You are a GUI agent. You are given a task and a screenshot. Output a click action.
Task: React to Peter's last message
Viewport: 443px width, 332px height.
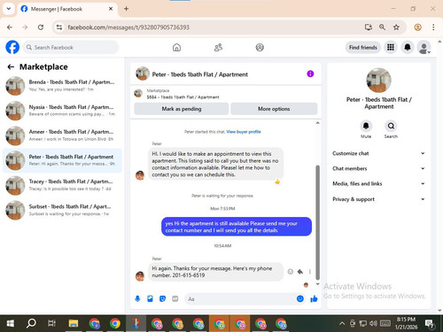(291, 272)
